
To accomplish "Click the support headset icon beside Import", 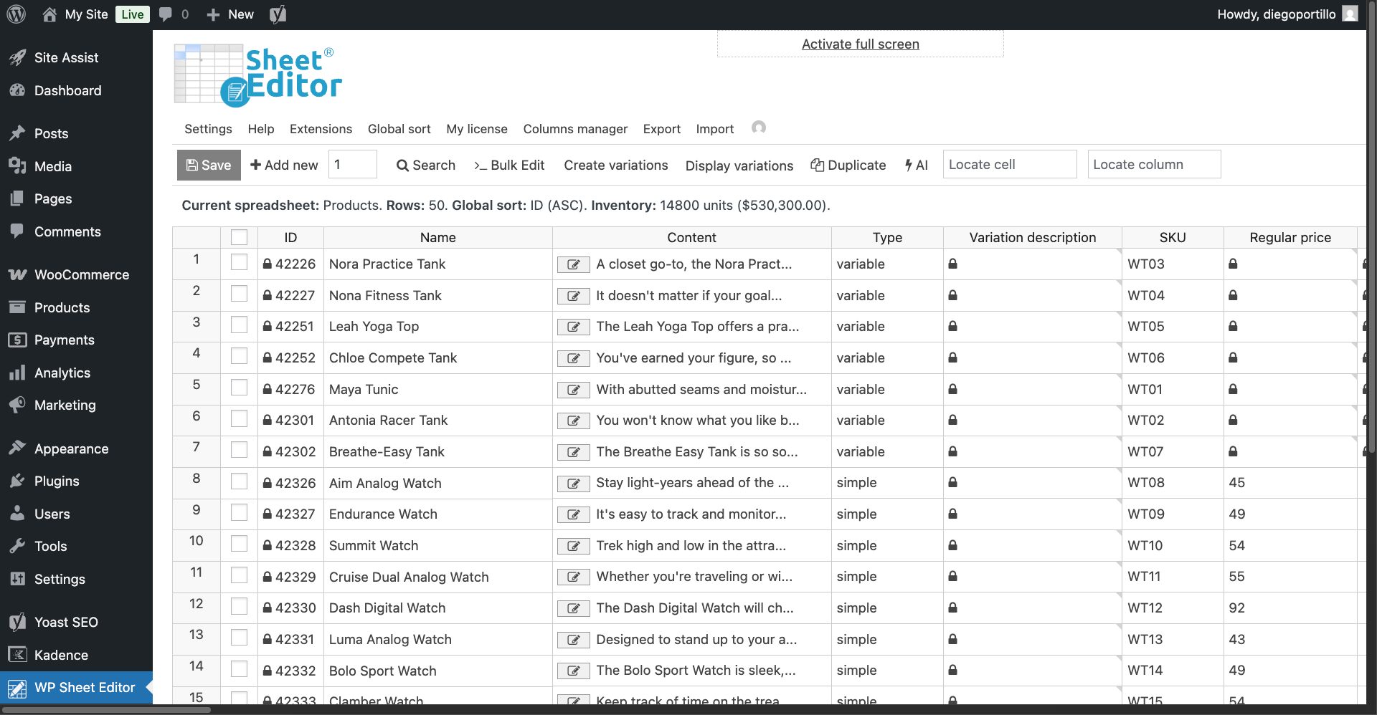I will [758, 128].
